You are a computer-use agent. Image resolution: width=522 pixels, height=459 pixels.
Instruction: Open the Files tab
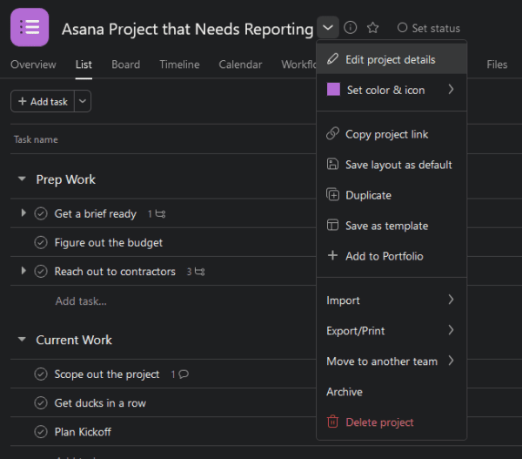click(497, 64)
